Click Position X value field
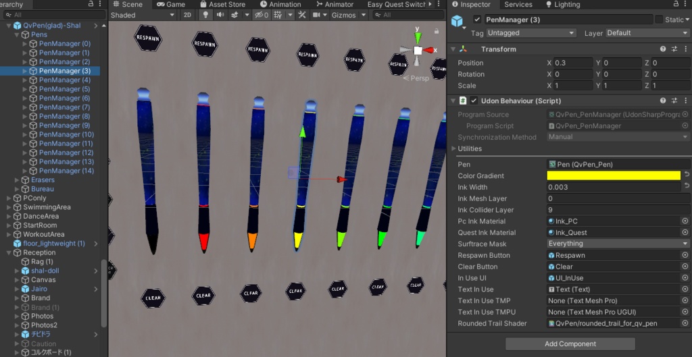 pyautogui.click(x=573, y=63)
